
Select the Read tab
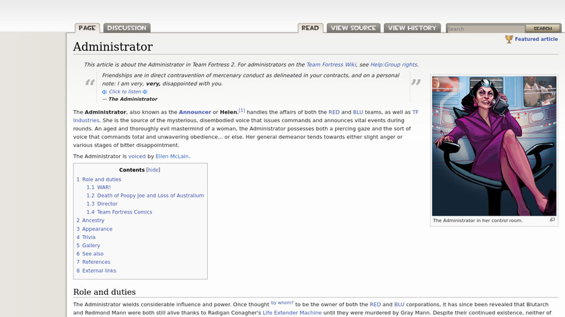(310, 28)
